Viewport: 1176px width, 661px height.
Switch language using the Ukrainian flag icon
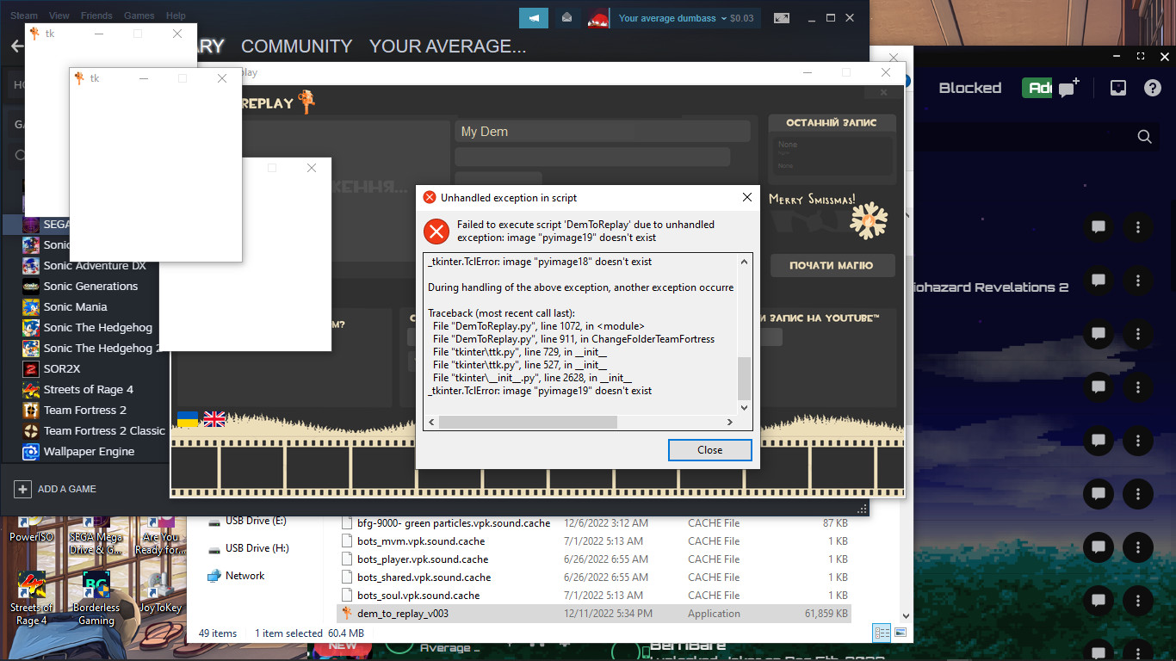coord(189,418)
